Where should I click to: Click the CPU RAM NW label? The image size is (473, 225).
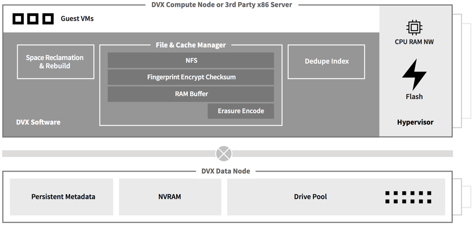414,42
